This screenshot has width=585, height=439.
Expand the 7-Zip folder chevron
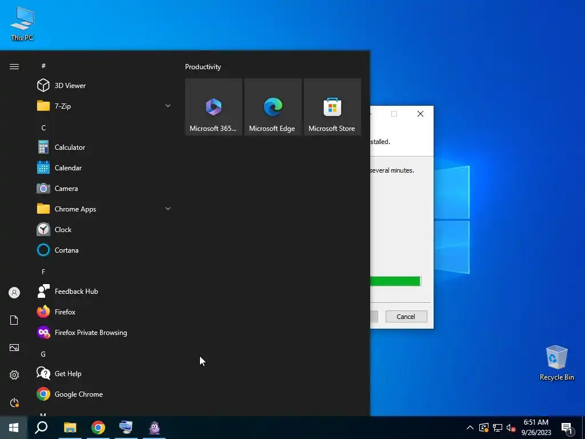click(168, 106)
